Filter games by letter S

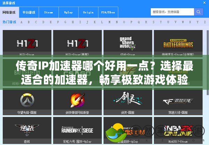(x=153, y=22)
